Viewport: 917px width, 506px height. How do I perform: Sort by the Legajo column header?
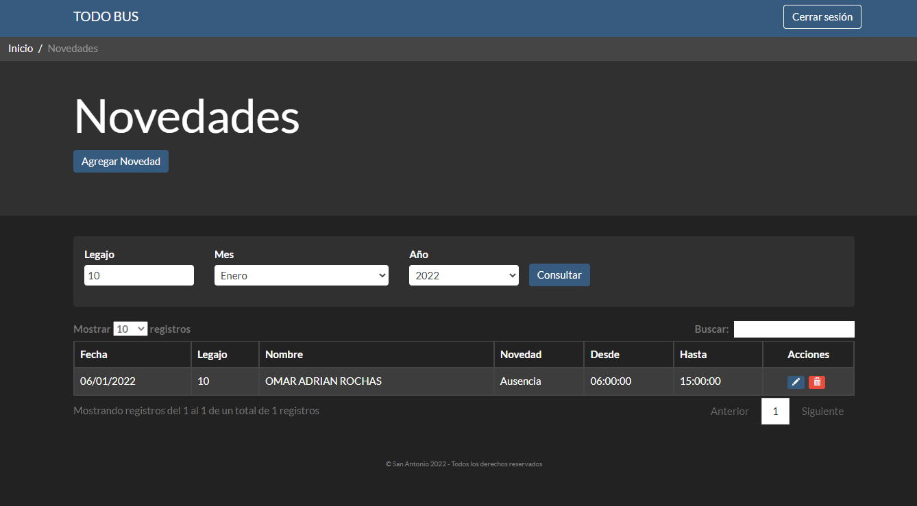[225, 355]
